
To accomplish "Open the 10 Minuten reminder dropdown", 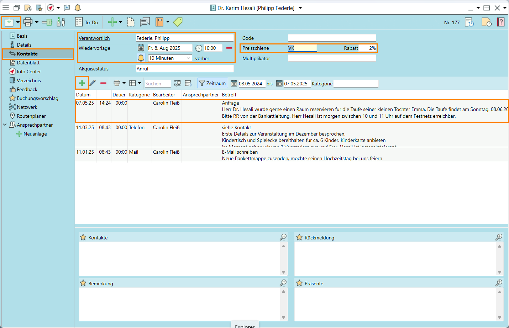I will click(188, 58).
